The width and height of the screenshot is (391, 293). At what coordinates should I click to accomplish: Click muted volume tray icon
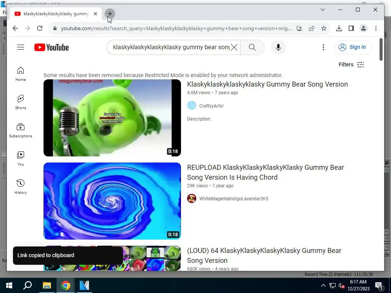point(342,285)
